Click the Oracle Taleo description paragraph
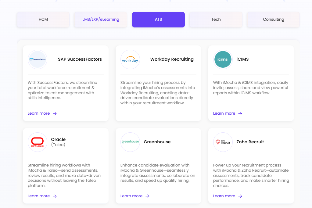The height and width of the screenshot is (208, 312). coord(64,175)
